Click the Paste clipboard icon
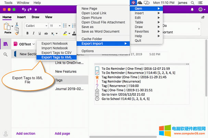Screen dimensions: 208x138 point(7,26)
